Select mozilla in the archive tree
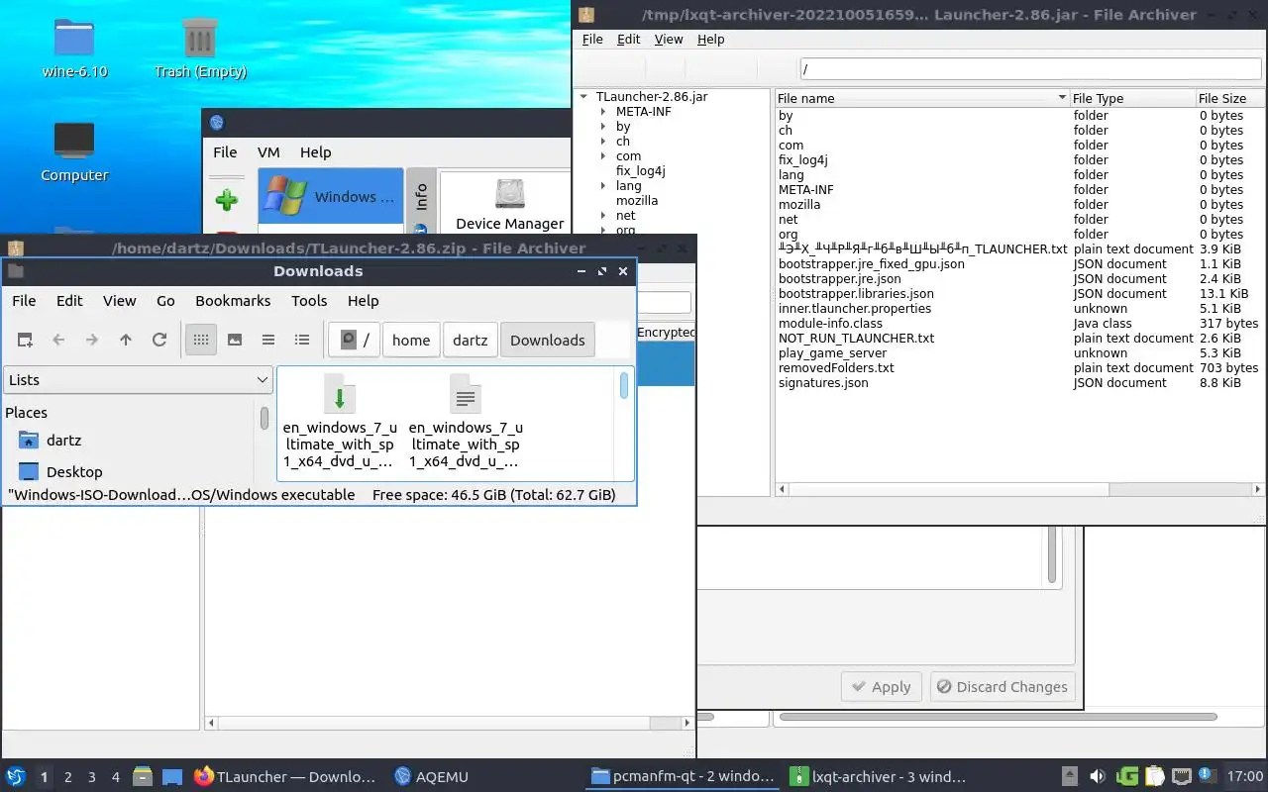This screenshot has height=792, width=1268. [x=637, y=201]
